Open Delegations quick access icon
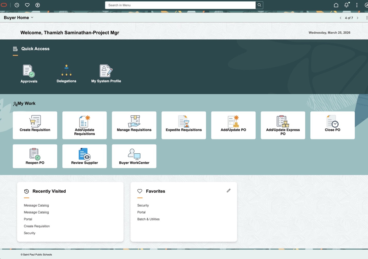Screen dimensions: 368x259 pyautogui.click(x=66, y=74)
